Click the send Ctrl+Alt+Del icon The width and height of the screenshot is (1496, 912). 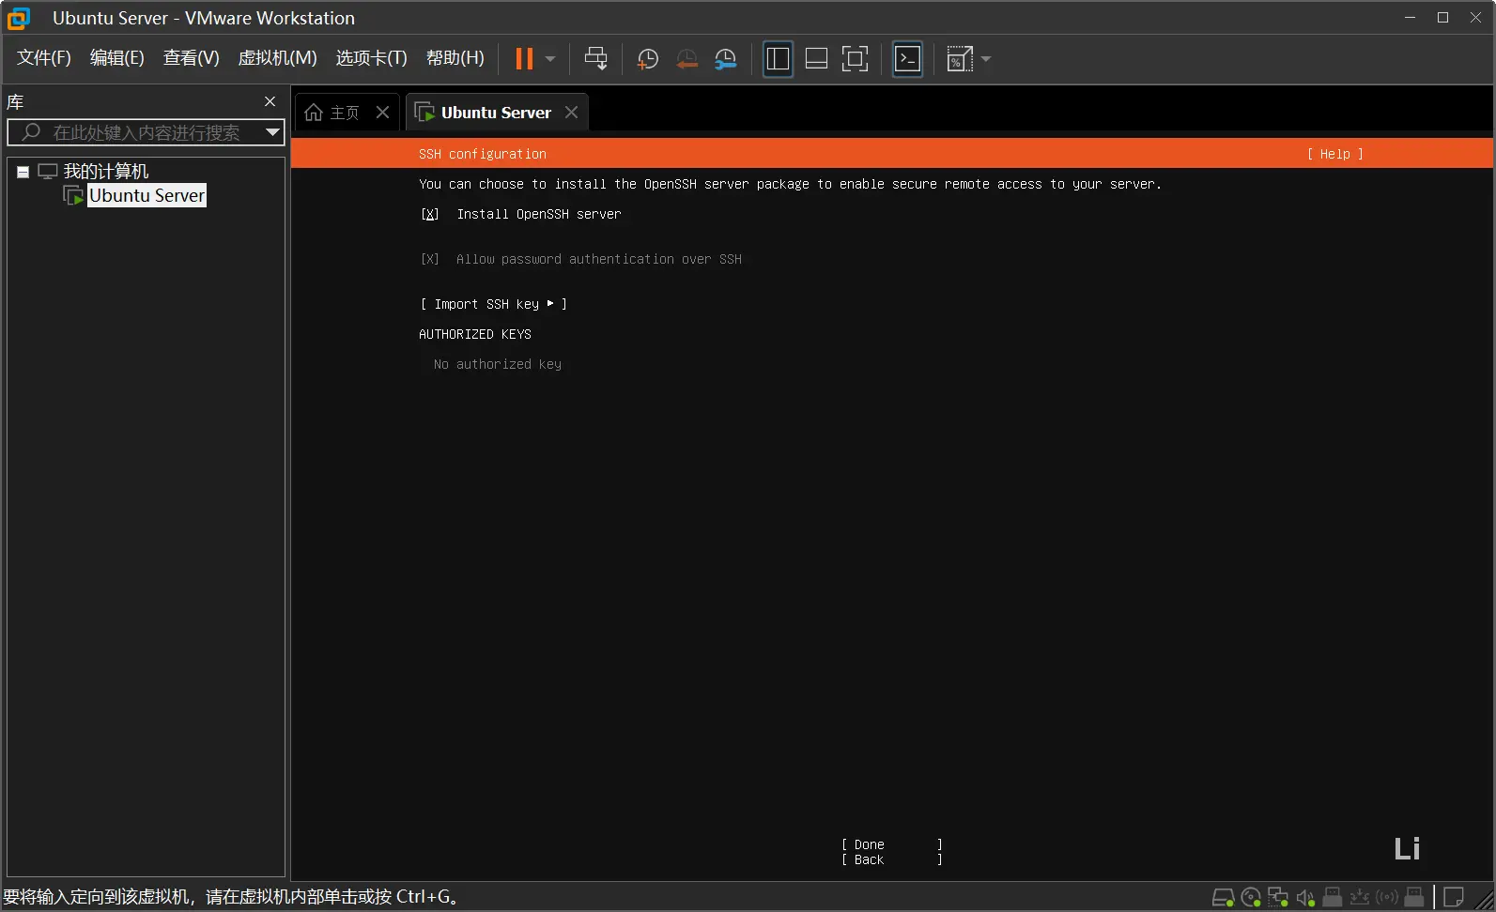(595, 59)
